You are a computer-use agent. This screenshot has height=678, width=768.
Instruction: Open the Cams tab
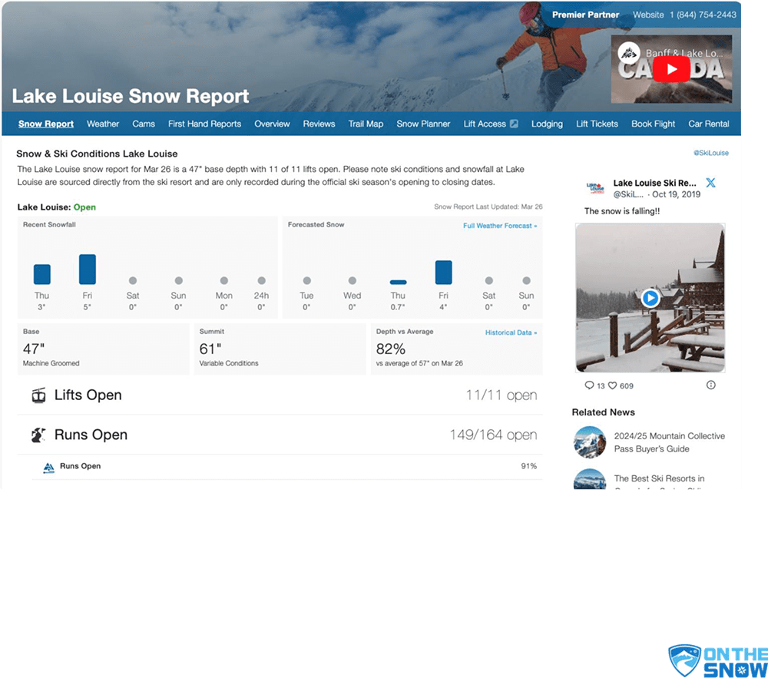pyautogui.click(x=144, y=124)
